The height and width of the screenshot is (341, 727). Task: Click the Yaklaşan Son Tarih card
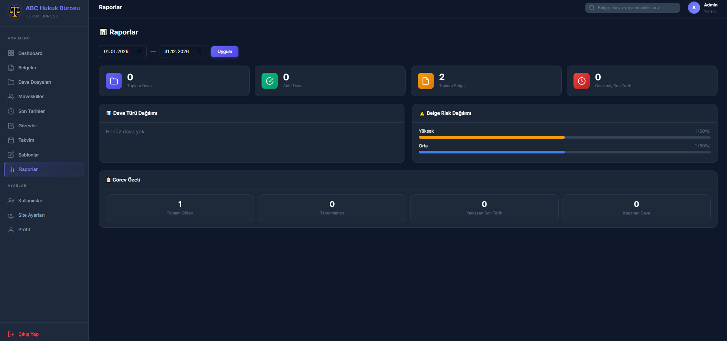click(x=484, y=208)
